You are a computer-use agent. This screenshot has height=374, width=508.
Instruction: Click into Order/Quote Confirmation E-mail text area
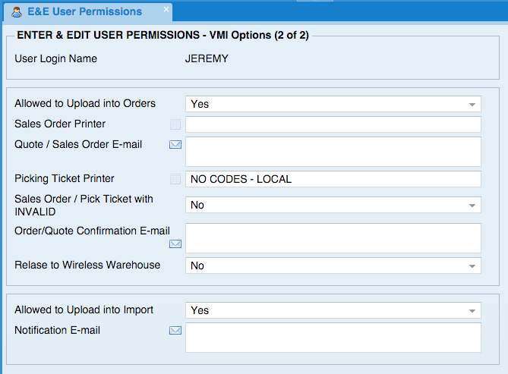[x=333, y=238]
